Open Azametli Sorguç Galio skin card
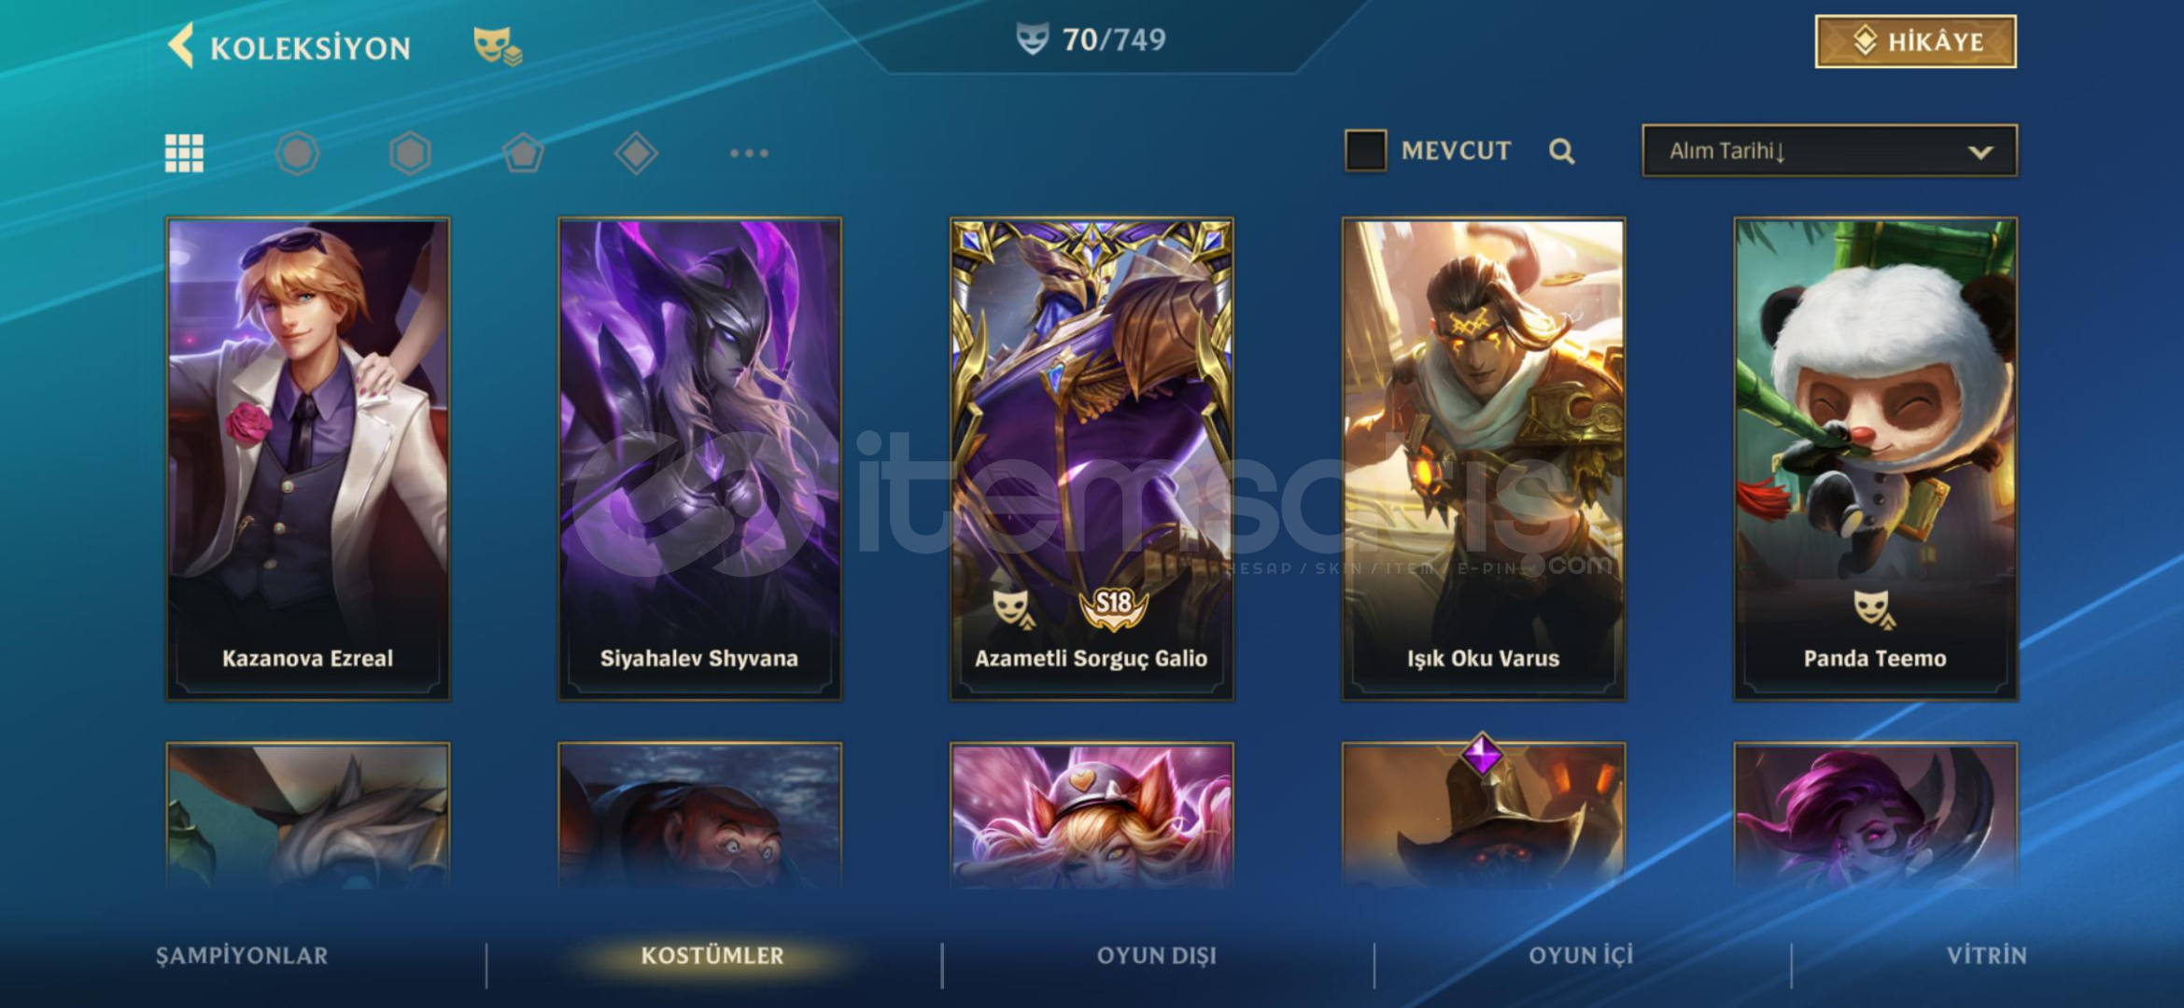 pos(1092,459)
